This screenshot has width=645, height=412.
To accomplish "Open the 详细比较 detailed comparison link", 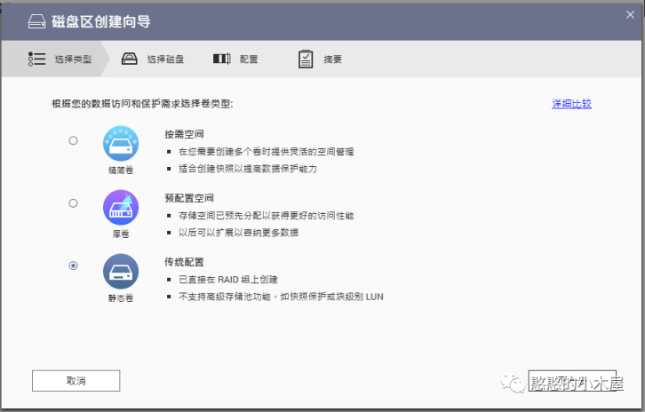I will pos(571,104).
